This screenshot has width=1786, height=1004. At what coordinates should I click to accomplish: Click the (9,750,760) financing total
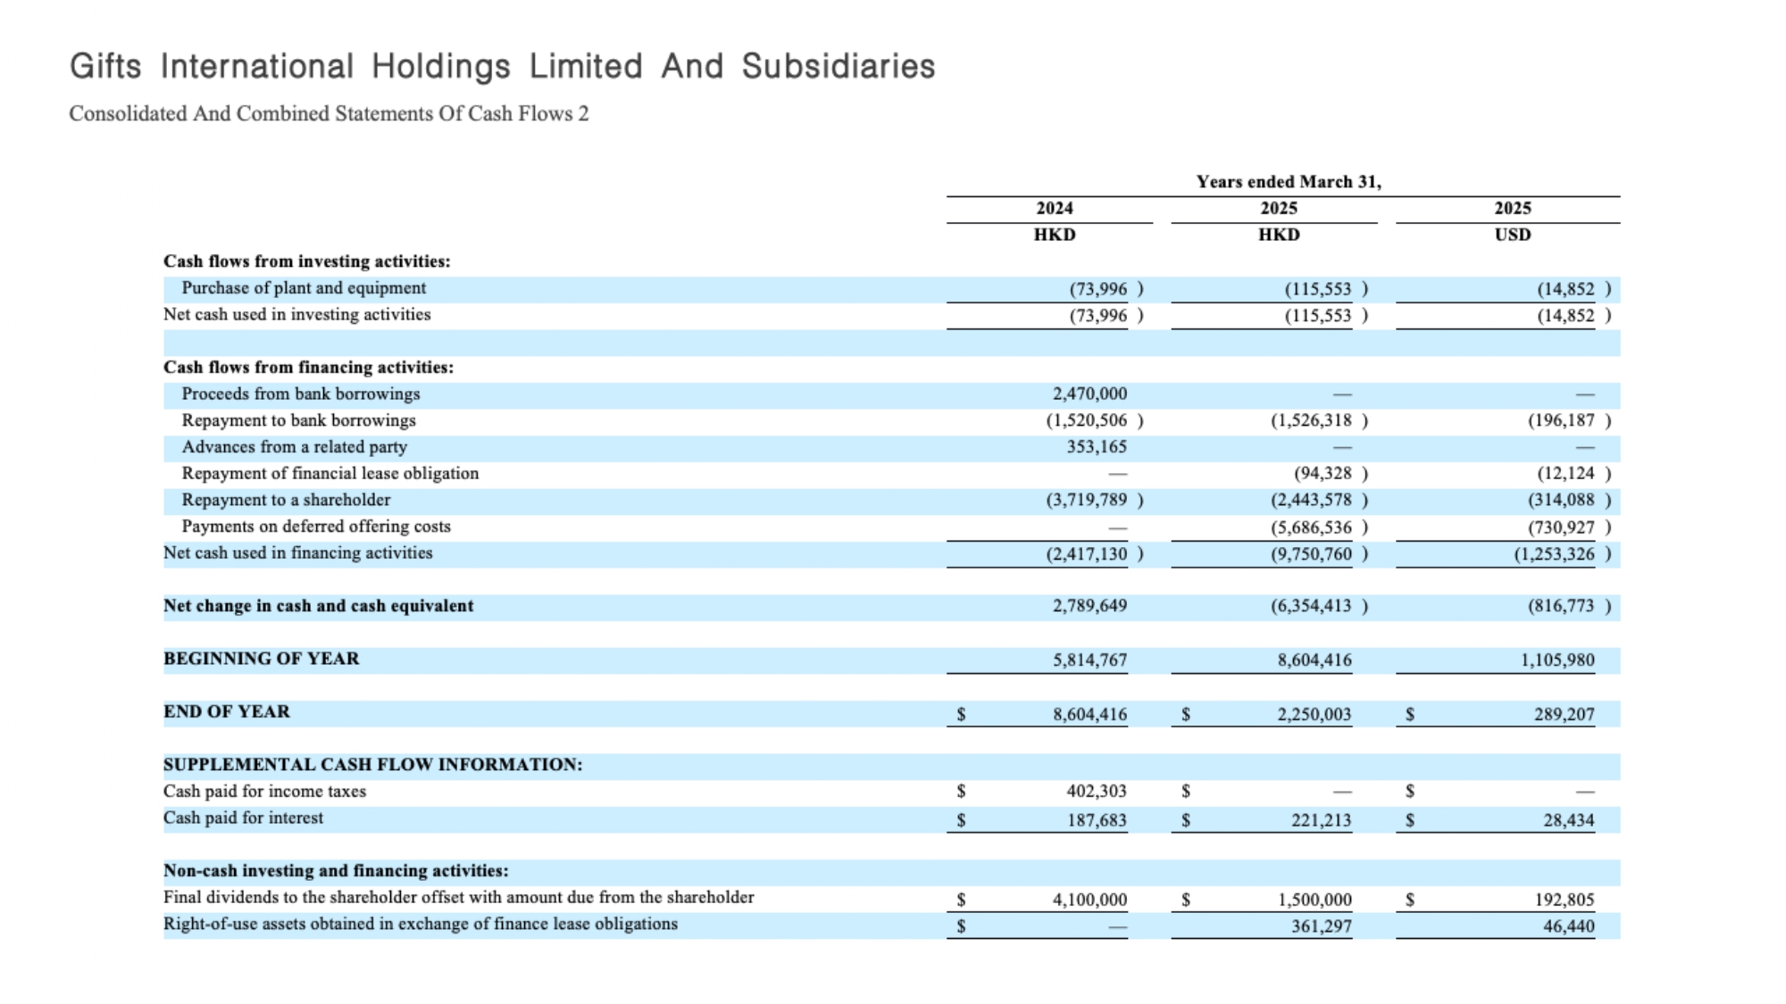(1320, 554)
